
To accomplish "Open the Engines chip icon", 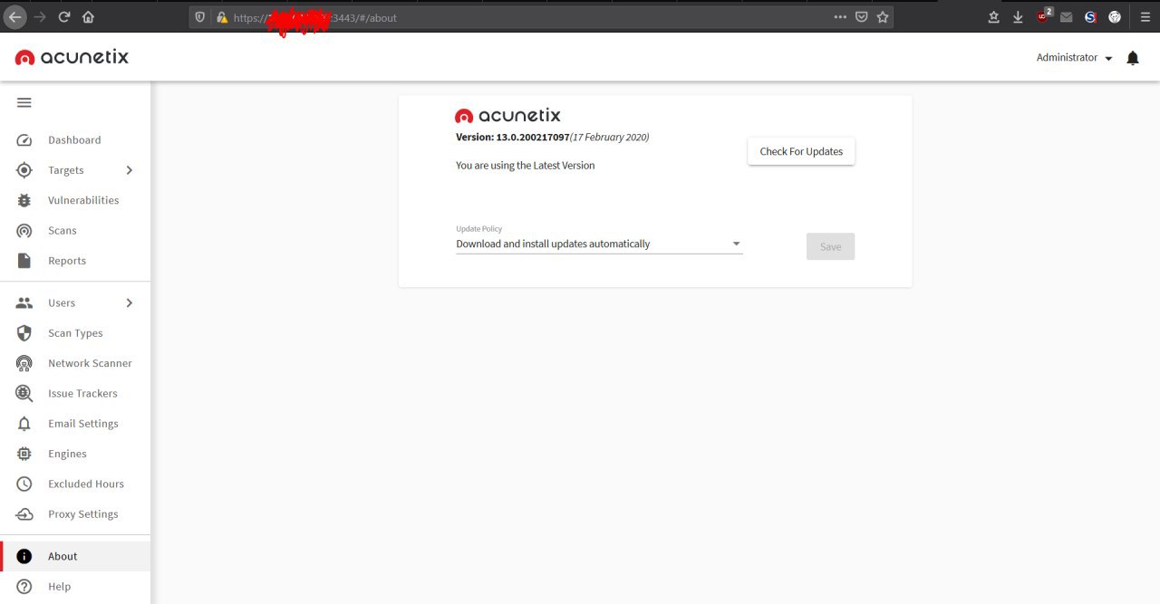I will pyautogui.click(x=24, y=454).
